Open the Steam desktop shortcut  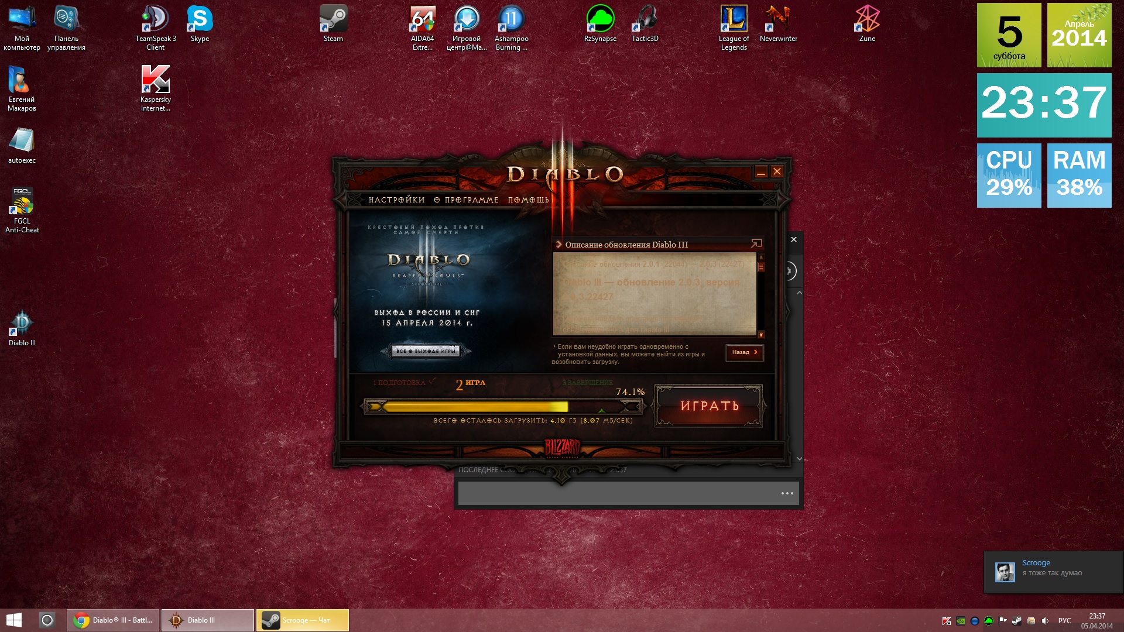click(333, 23)
